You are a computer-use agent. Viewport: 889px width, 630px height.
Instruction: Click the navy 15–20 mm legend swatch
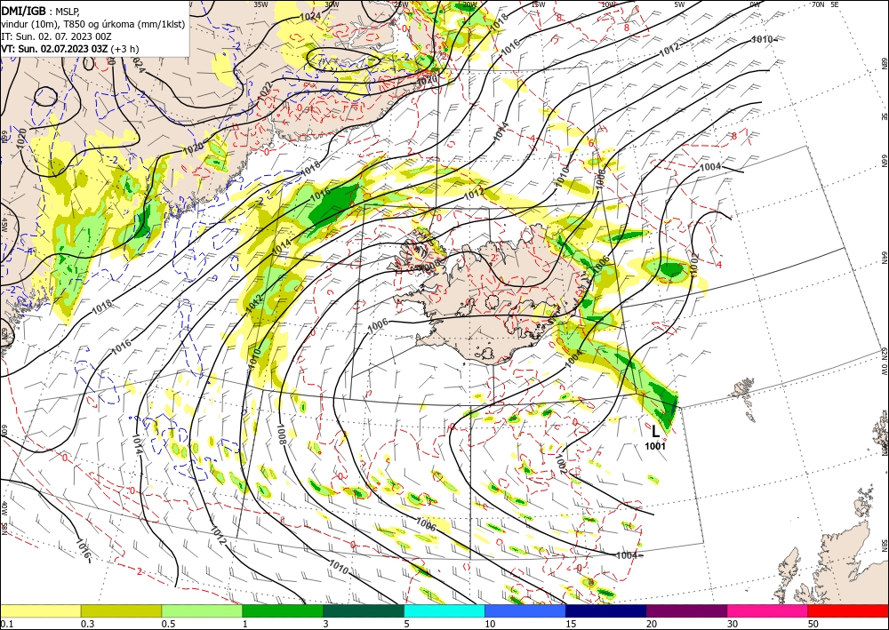coord(606,611)
